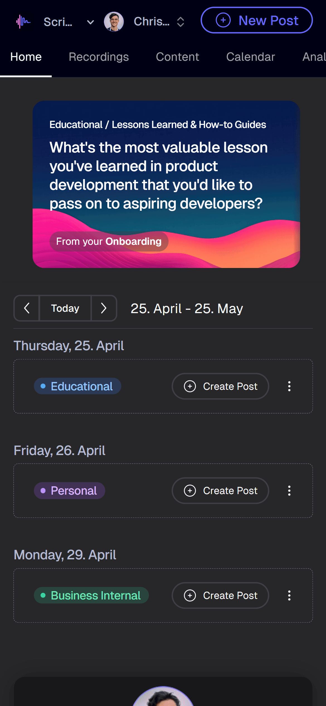Go to previous date range arrow
Image resolution: width=326 pixels, height=706 pixels.
pos(27,308)
